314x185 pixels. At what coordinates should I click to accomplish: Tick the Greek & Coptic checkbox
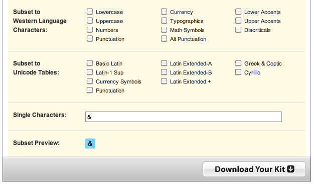[238, 63]
